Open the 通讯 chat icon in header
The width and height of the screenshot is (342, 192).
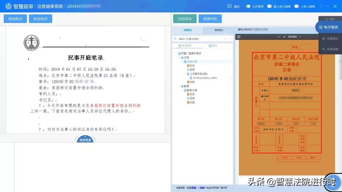pyautogui.click(x=229, y=6)
